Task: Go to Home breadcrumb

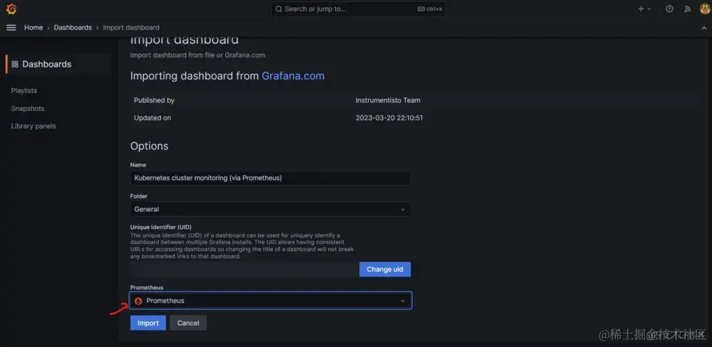Action: coord(34,28)
